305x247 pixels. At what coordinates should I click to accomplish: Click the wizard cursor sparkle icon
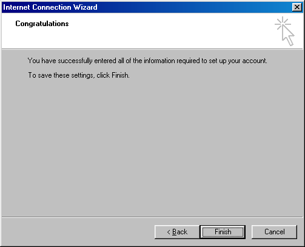284,31
